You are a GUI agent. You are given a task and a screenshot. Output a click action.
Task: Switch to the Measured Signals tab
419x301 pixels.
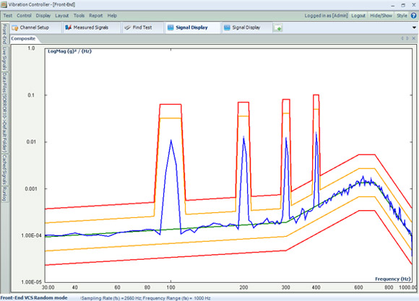tap(91, 27)
